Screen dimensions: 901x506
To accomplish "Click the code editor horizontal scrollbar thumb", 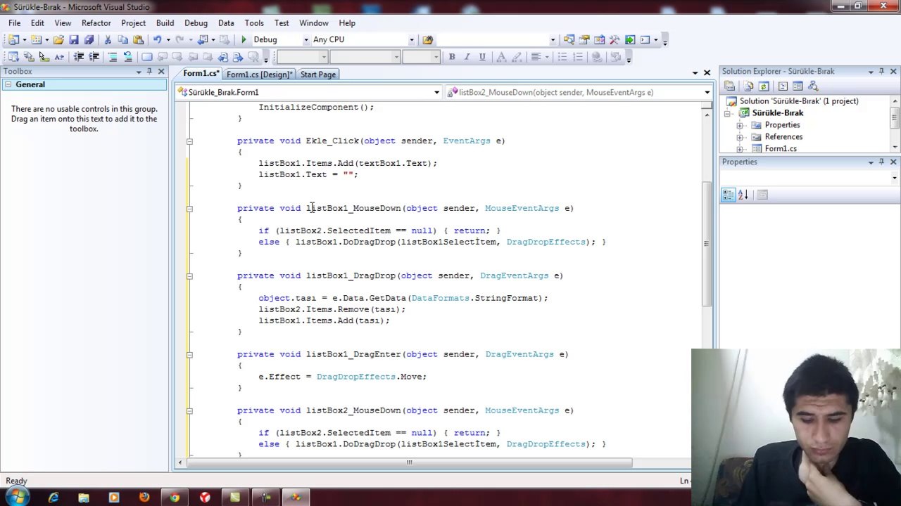I will 409,462.
